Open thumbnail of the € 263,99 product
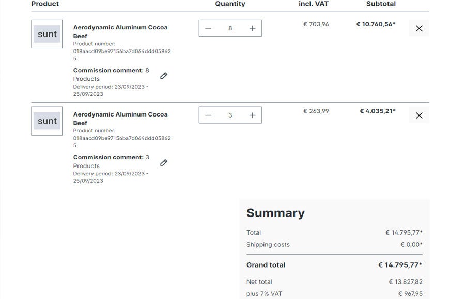The image size is (465, 299). pyautogui.click(x=47, y=121)
